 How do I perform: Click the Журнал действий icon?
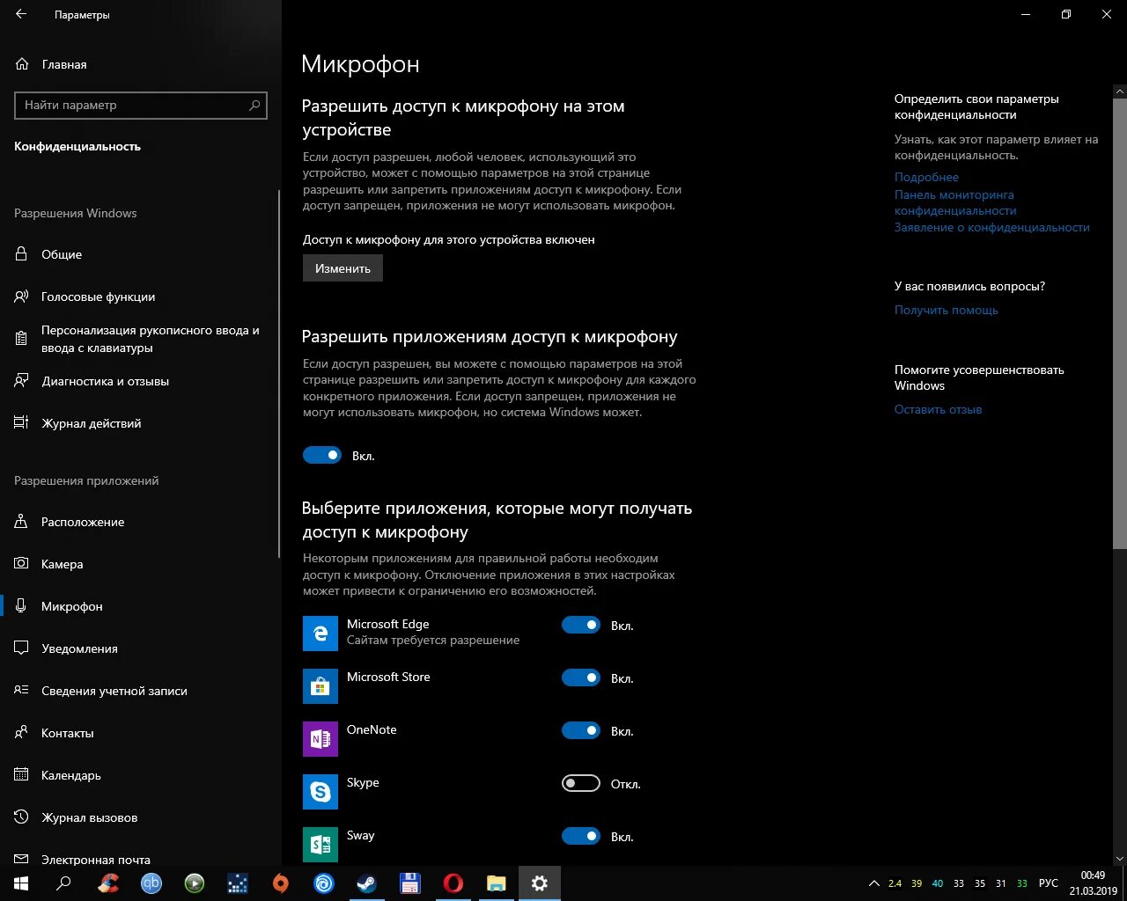[21, 423]
